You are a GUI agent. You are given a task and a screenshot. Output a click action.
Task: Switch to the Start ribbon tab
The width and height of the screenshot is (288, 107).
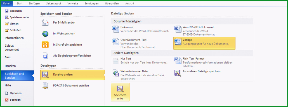click(20, 3)
